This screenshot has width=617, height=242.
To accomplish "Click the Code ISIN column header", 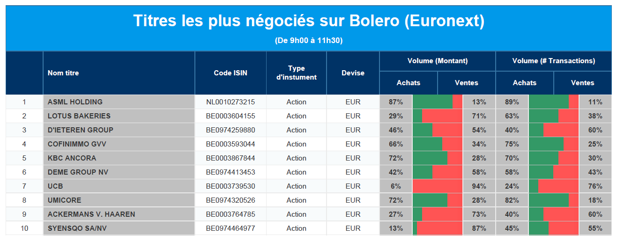I will tap(230, 73).
